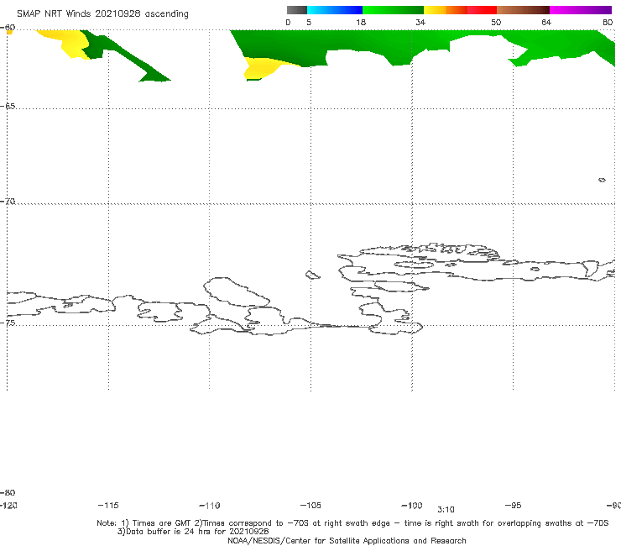Click the longitude label '-120'
Viewport: 621px width, 546px height.
(8, 505)
